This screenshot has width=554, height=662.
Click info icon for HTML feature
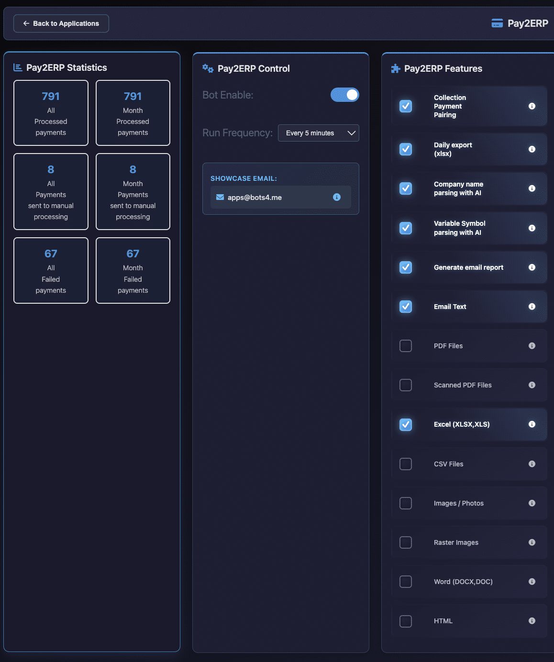(x=532, y=621)
